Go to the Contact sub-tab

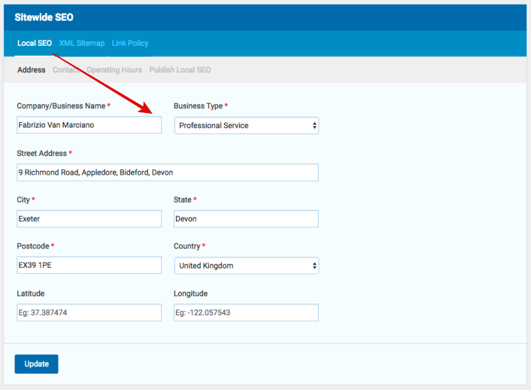coord(66,70)
